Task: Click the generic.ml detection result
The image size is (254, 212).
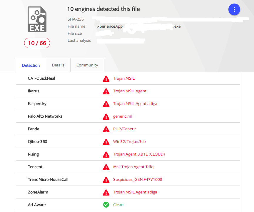Action: click(123, 116)
